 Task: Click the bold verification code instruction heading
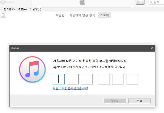pos(90,61)
